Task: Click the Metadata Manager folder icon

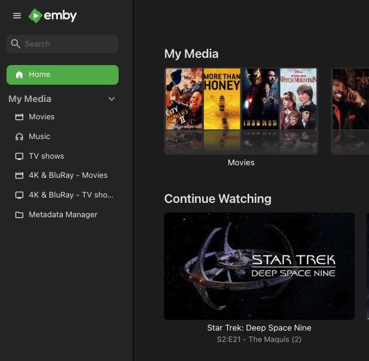Action: (x=19, y=215)
